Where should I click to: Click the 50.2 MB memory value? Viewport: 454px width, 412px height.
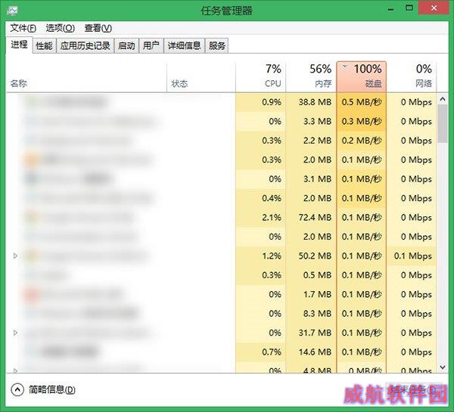[x=315, y=256]
